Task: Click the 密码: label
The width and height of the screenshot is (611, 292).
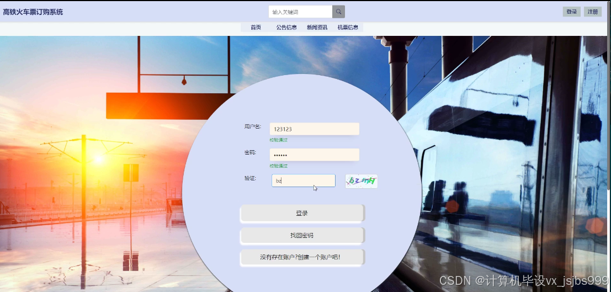Action: 250,152
